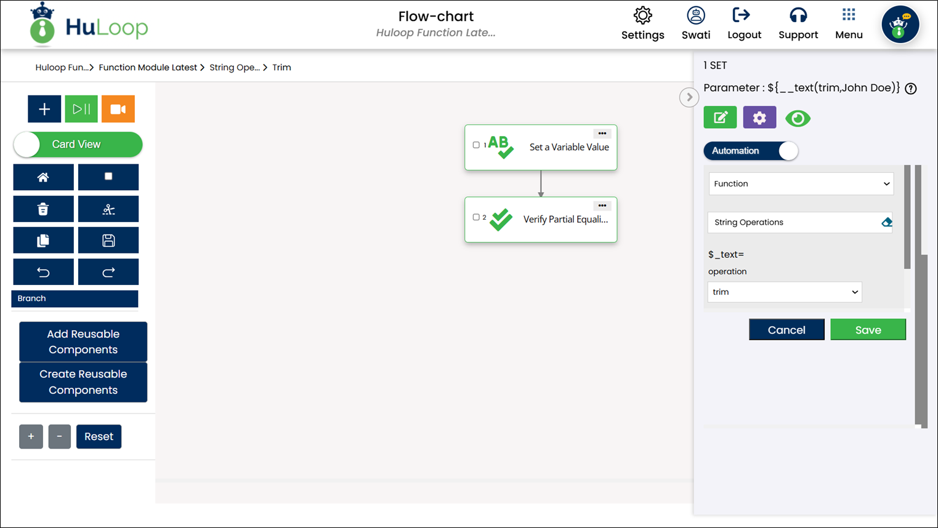The width and height of the screenshot is (938, 528).
Task: Click the redo arrow button
Action: click(108, 272)
